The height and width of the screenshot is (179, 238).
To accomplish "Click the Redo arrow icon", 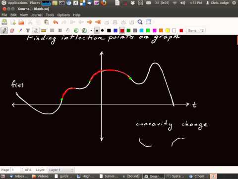I will point(64,22).
